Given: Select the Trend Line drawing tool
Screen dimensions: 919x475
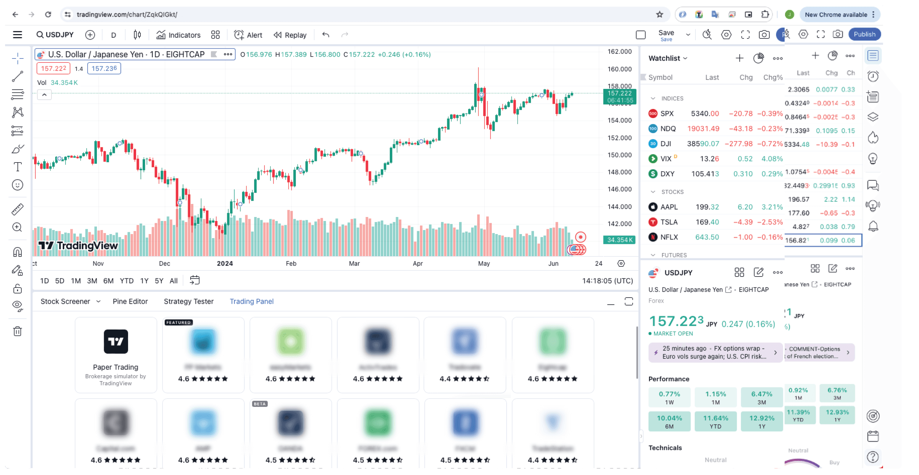Looking at the screenshot, I should point(17,77).
